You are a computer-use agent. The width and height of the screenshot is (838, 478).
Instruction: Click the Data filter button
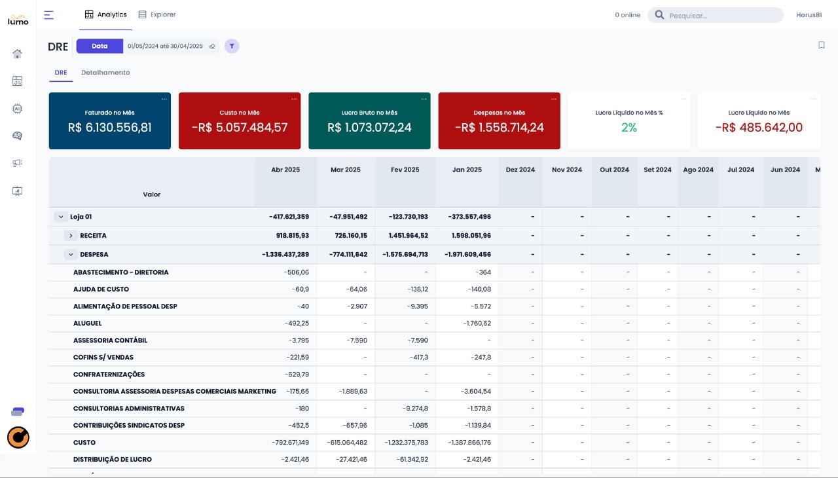point(100,46)
